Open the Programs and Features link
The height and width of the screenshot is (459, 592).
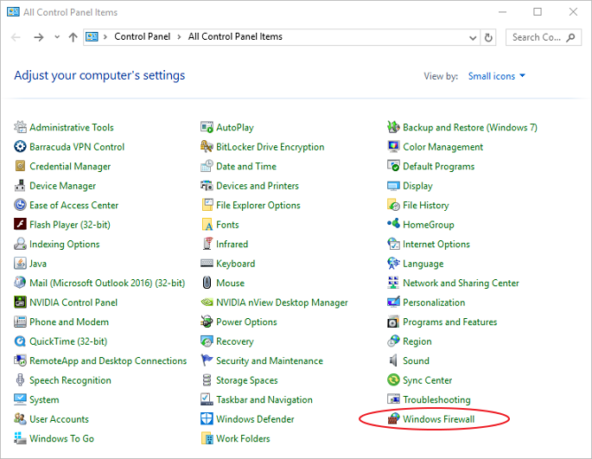coord(449,322)
